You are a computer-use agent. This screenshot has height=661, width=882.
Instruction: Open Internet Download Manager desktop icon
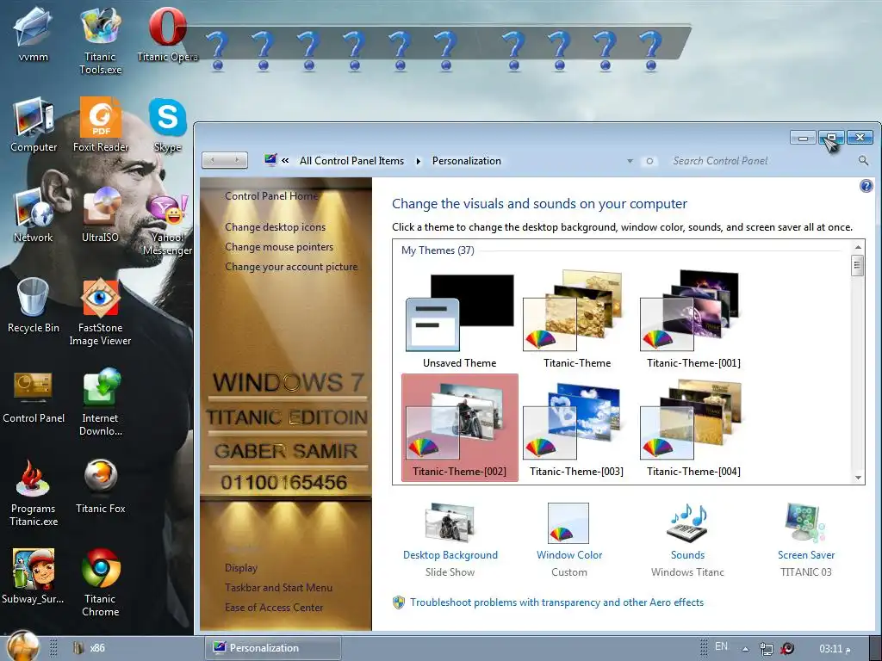(x=100, y=403)
